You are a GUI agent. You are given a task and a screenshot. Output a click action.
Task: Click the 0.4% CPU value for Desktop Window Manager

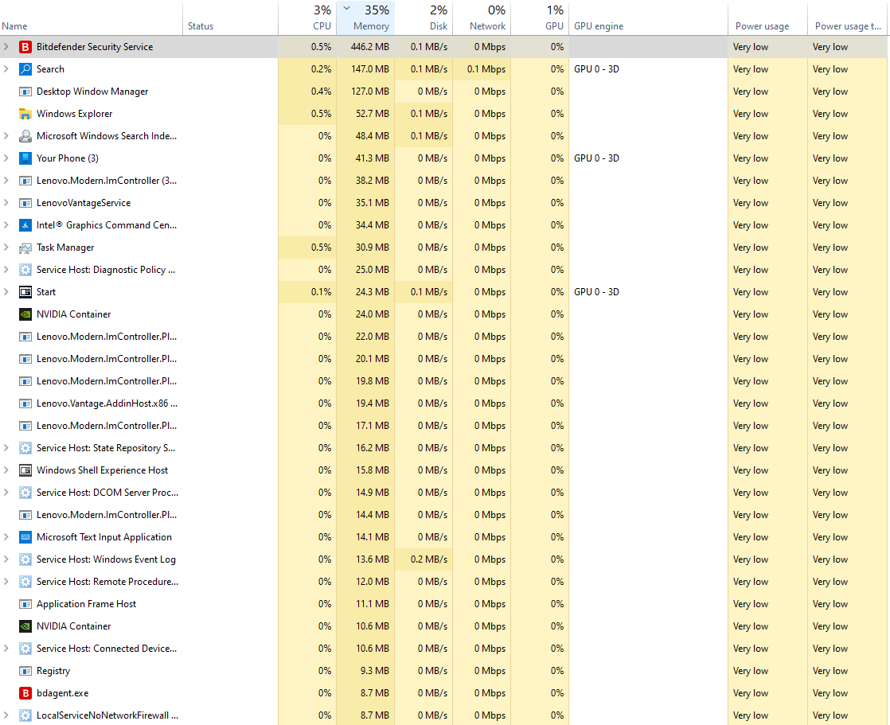coord(321,92)
